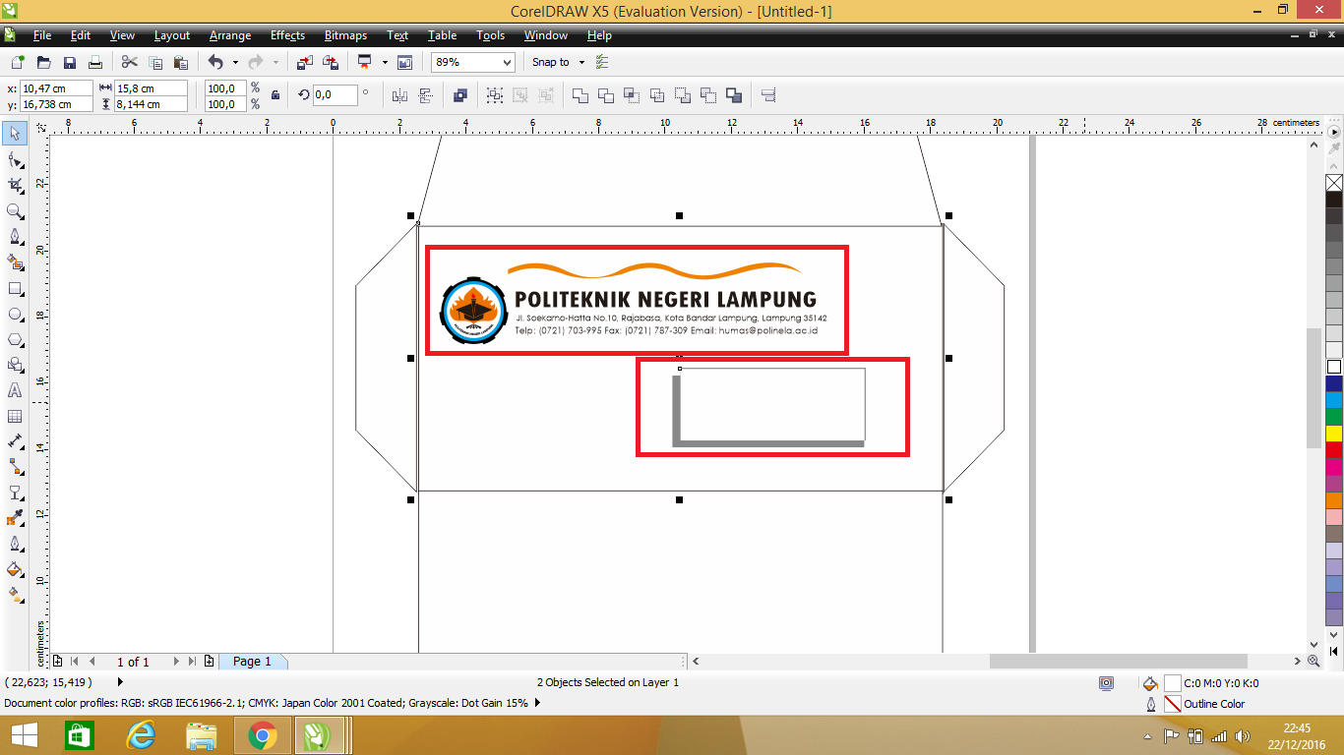
Task: Select the Ellipse tool
Action: pyautogui.click(x=15, y=314)
